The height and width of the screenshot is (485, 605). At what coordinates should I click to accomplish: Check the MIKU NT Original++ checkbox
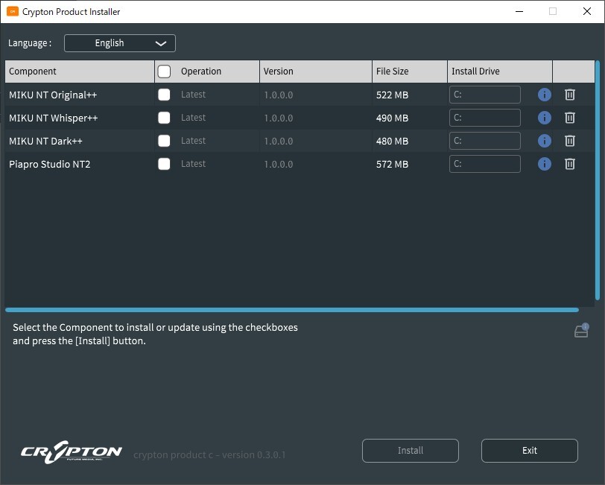tap(164, 95)
